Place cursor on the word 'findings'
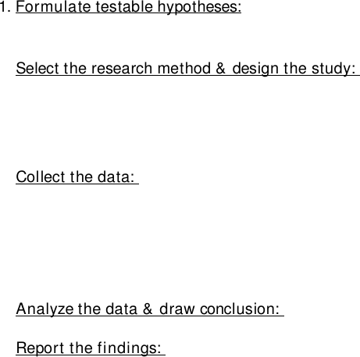 coord(127,348)
